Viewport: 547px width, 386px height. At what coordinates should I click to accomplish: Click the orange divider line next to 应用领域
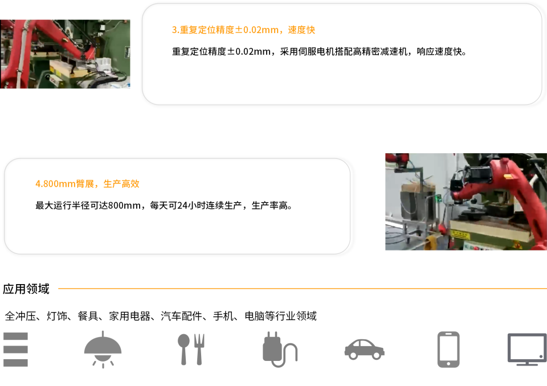pos(303,289)
